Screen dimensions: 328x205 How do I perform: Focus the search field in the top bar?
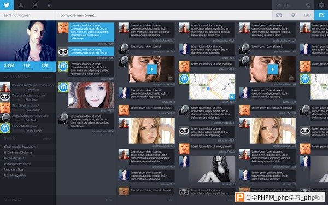pyautogui.click(x=290, y=5)
